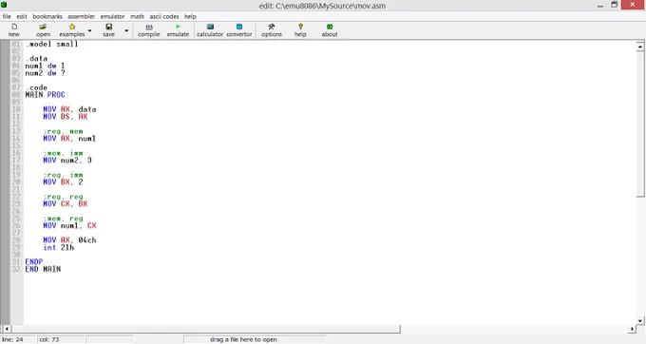The image size is (646, 344).
Task: Click the 'MOV num1, CX' line
Action: click(x=69, y=226)
